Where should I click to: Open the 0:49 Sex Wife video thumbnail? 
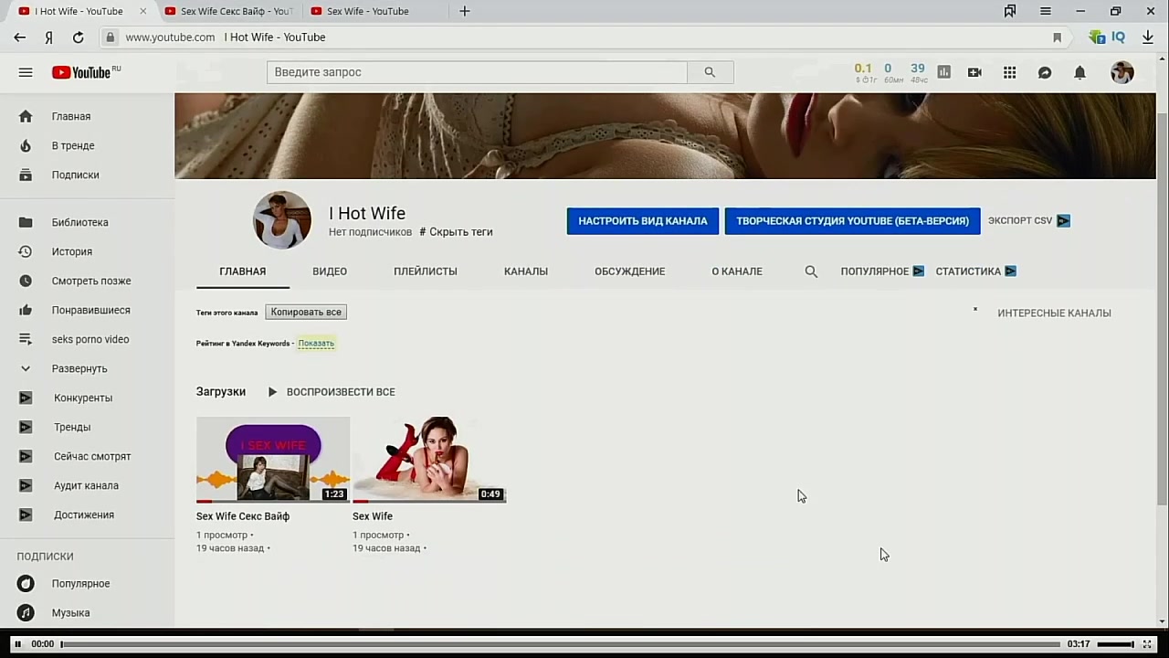tap(429, 460)
